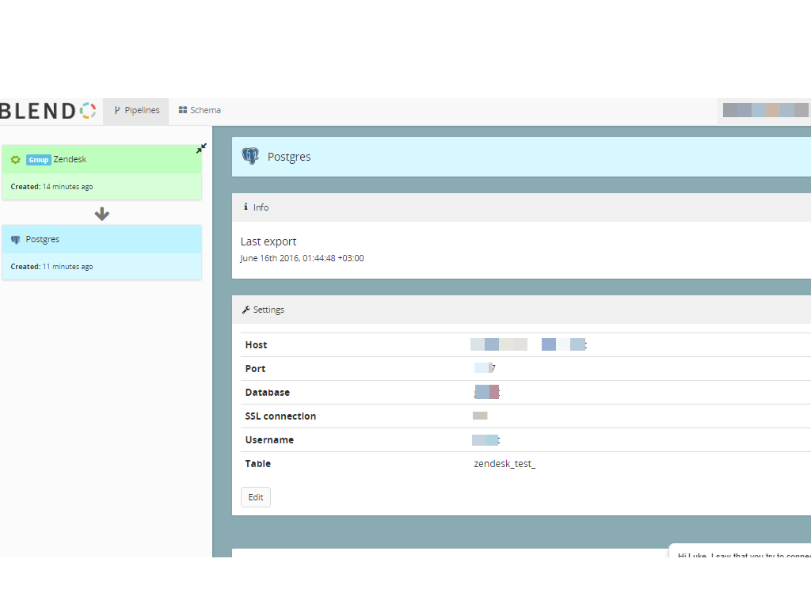Click the Last export timestamp

click(x=302, y=258)
